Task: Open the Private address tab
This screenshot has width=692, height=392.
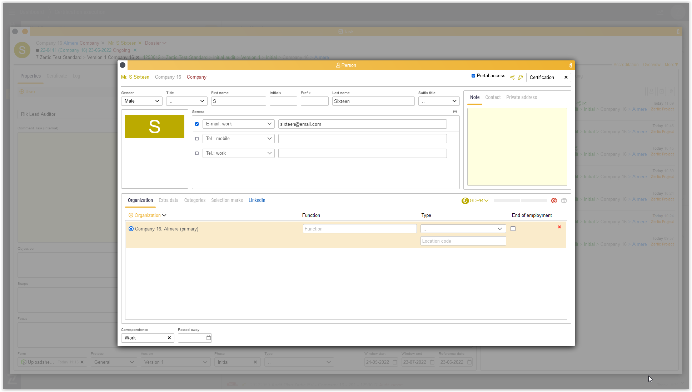Action: point(521,97)
